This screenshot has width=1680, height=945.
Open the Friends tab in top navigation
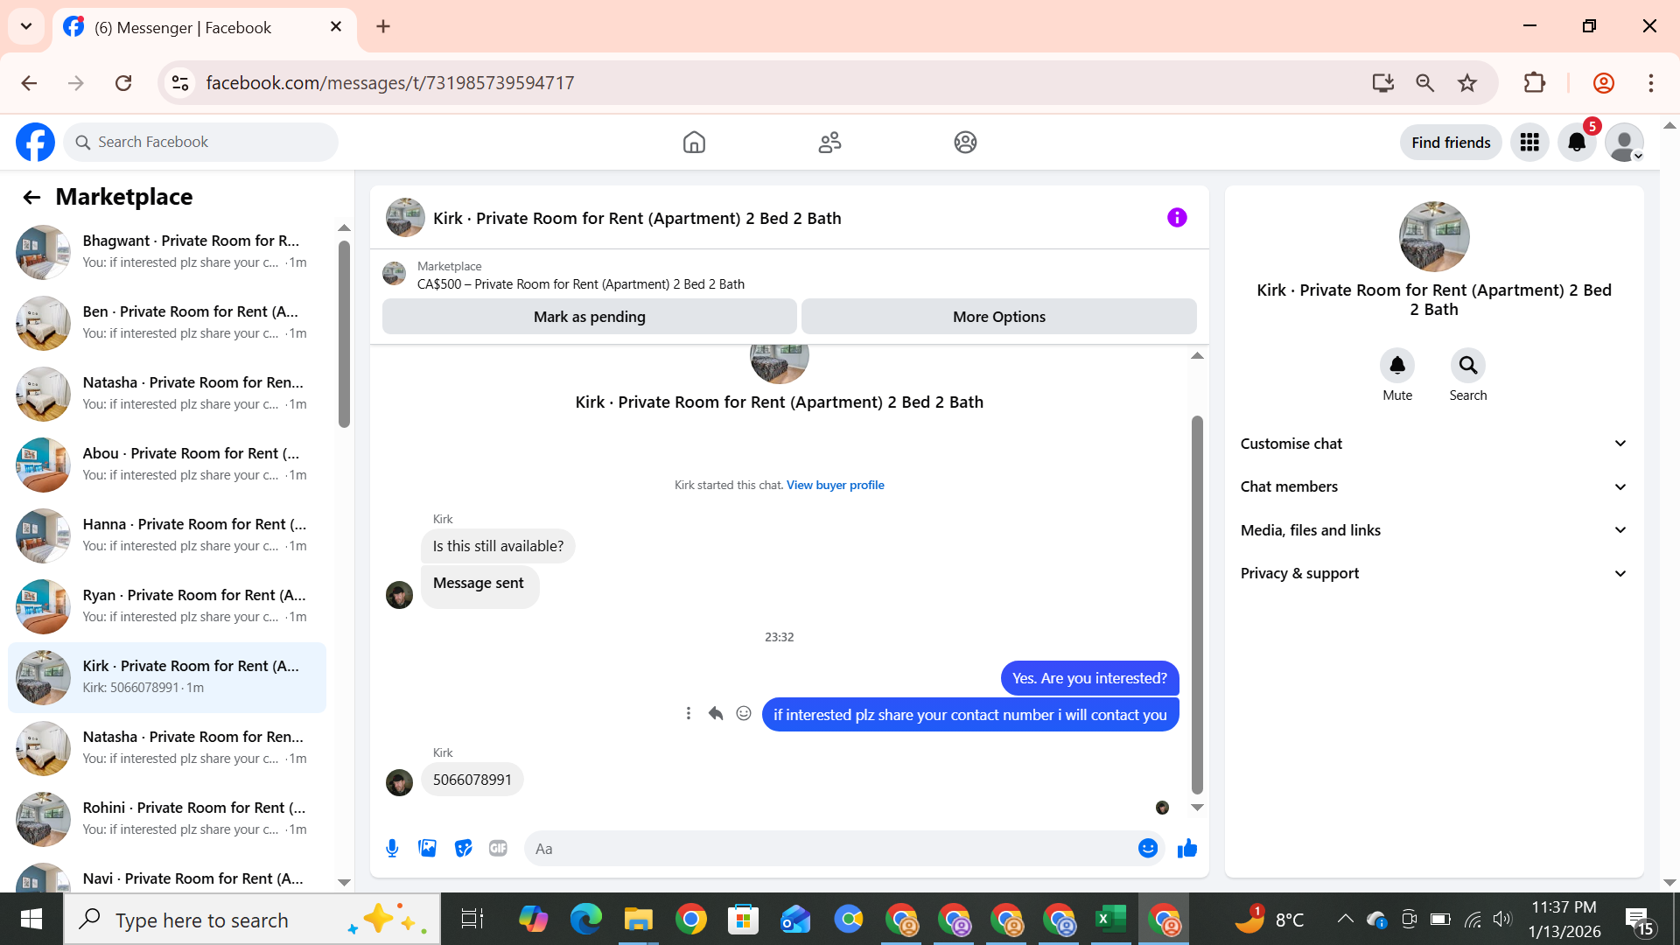pos(829,143)
